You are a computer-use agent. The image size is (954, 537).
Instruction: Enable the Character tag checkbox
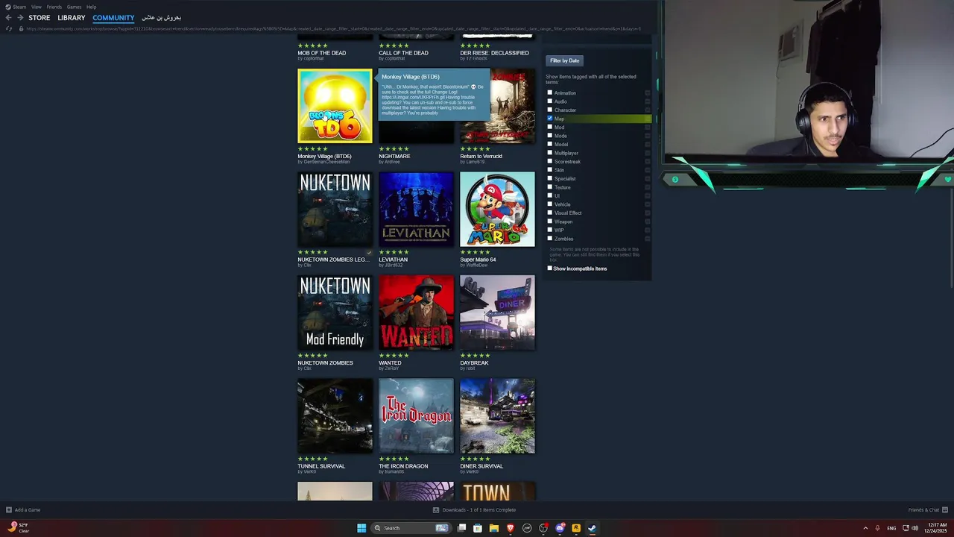coord(550,110)
